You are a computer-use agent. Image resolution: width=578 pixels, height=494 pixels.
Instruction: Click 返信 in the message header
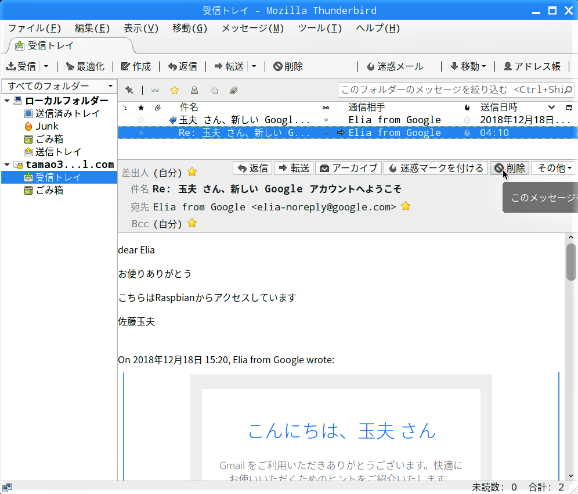click(x=252, y=168)
